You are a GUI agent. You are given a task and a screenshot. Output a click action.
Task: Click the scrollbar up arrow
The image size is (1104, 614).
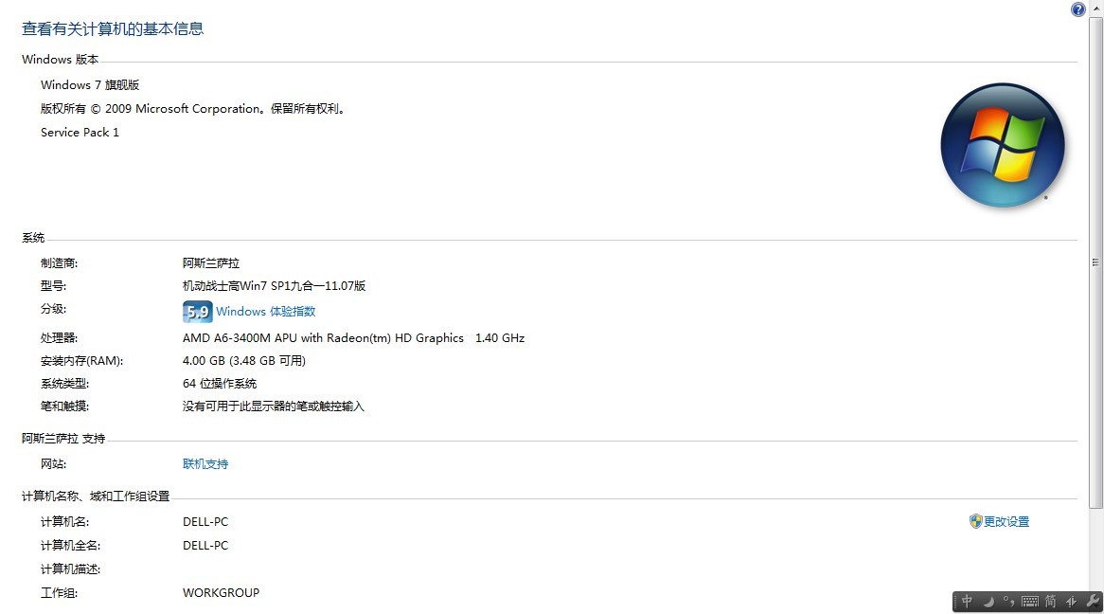[x=1096, y=7]
